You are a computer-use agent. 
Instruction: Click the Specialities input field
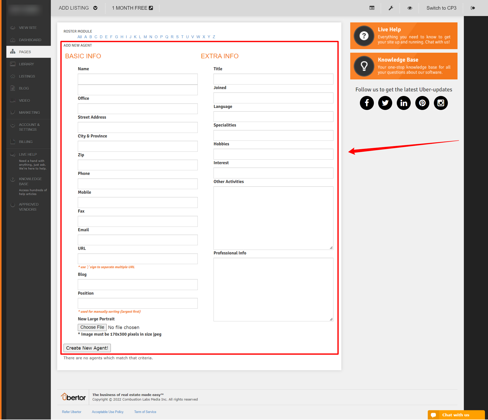click(x=273, y=135)
